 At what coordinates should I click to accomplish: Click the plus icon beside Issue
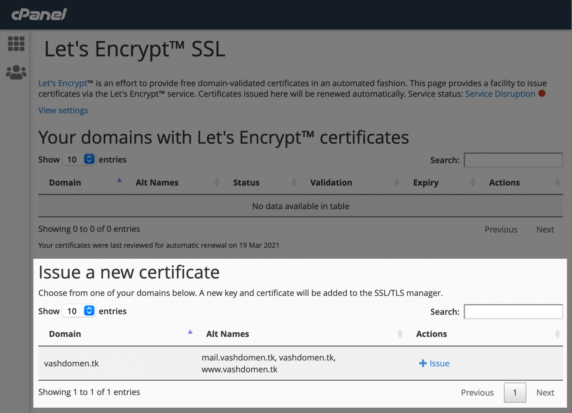tap(423, 363)
